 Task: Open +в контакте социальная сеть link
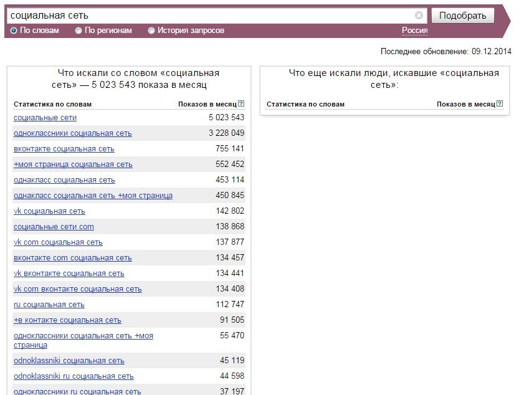tap(67, 320)
